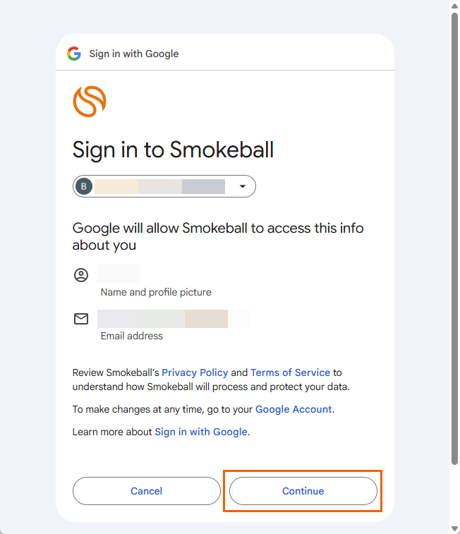Image resolution: width=460 pixels, height=534 pixels.
Task: Click the email envelope icon
Action: [x=81, y=319]
